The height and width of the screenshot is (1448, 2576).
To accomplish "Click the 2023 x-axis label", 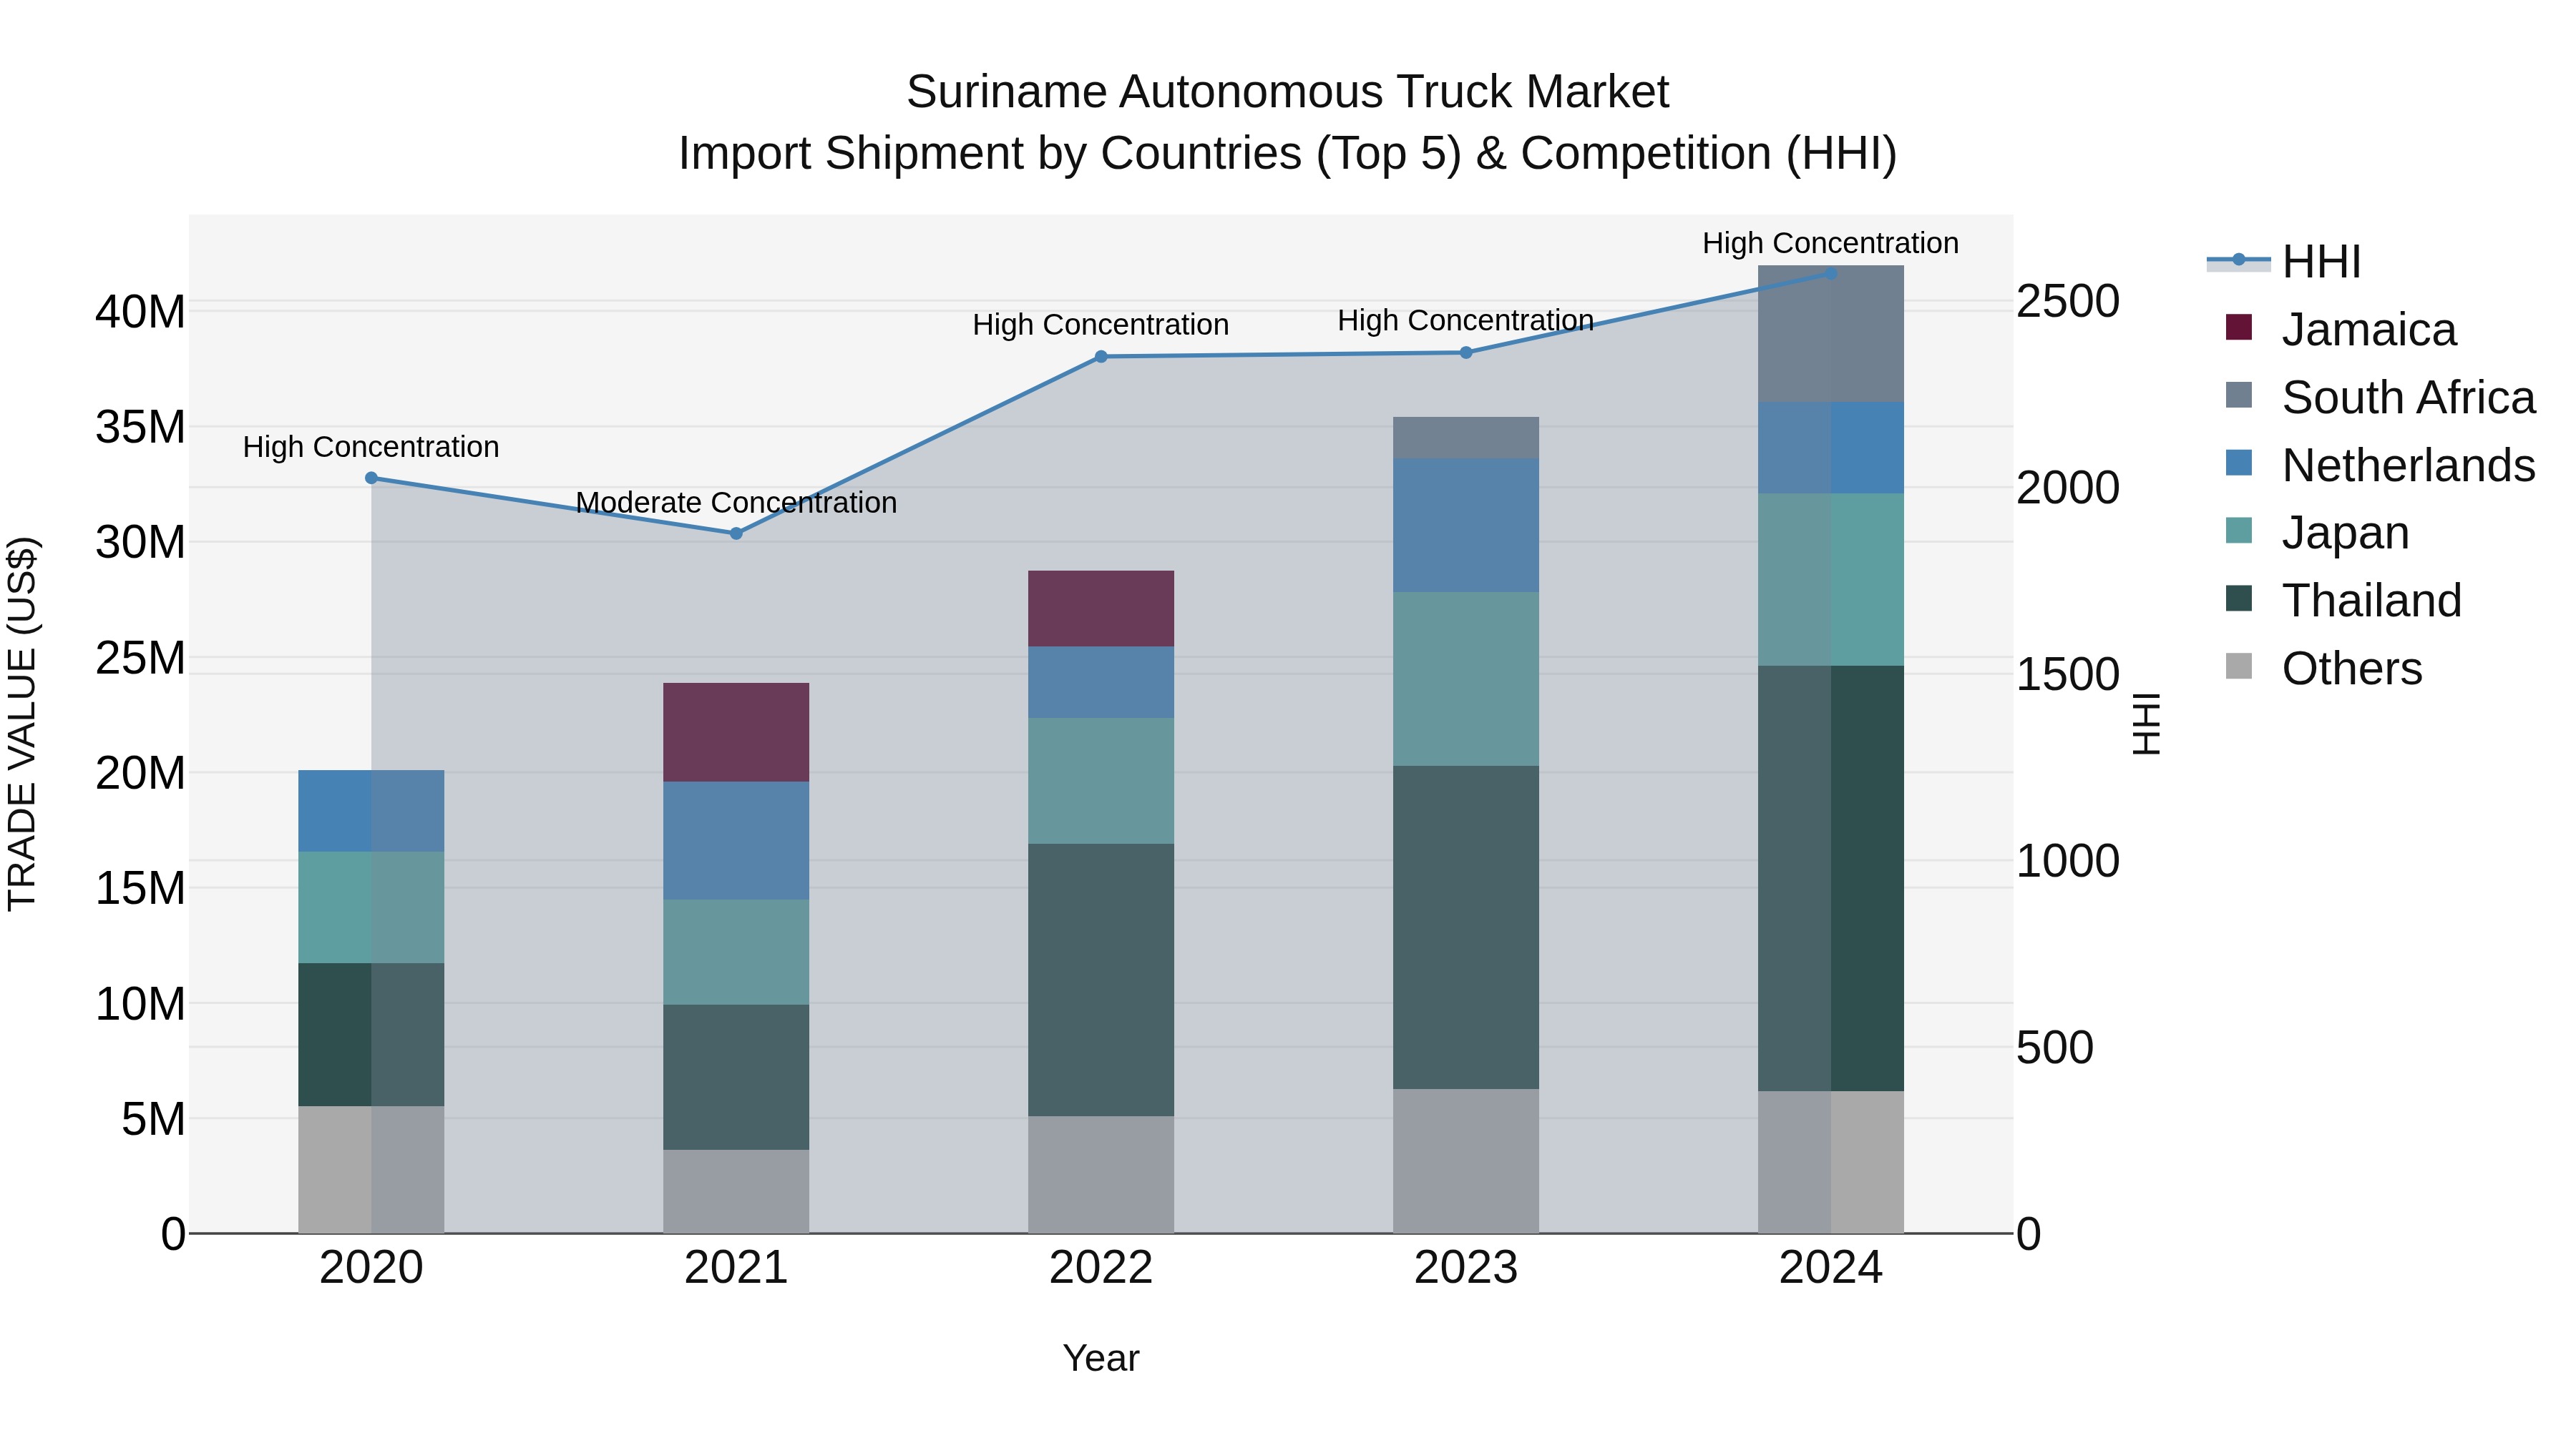I will [1466, 1268].
